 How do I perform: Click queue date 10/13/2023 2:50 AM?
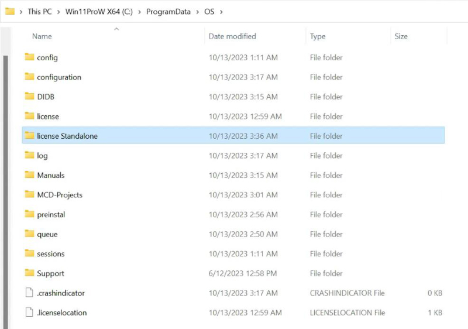click(x=243, y=234)
